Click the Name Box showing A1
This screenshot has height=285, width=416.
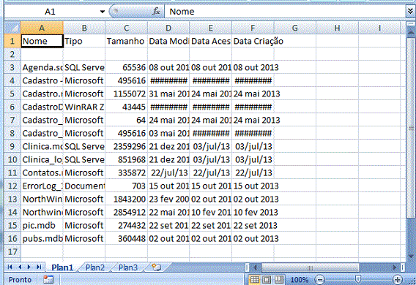51,12
